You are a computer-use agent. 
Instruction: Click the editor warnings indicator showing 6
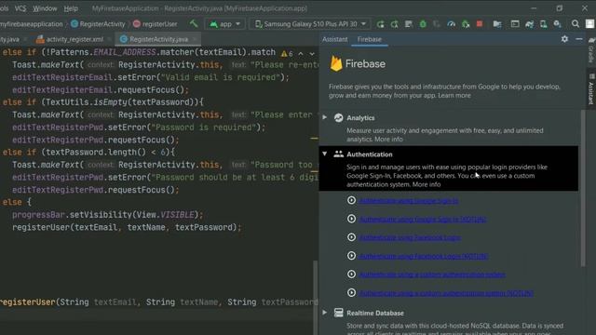click(x=287, y=54)
